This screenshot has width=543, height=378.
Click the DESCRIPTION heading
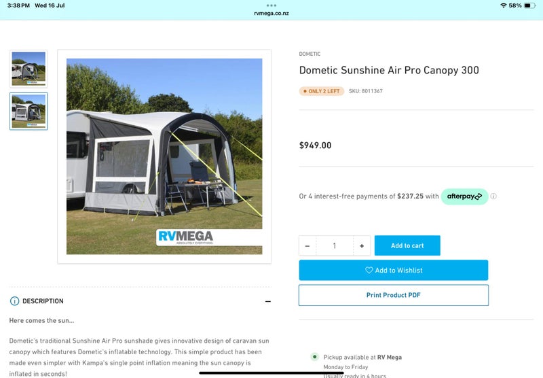tap(43, 301)
